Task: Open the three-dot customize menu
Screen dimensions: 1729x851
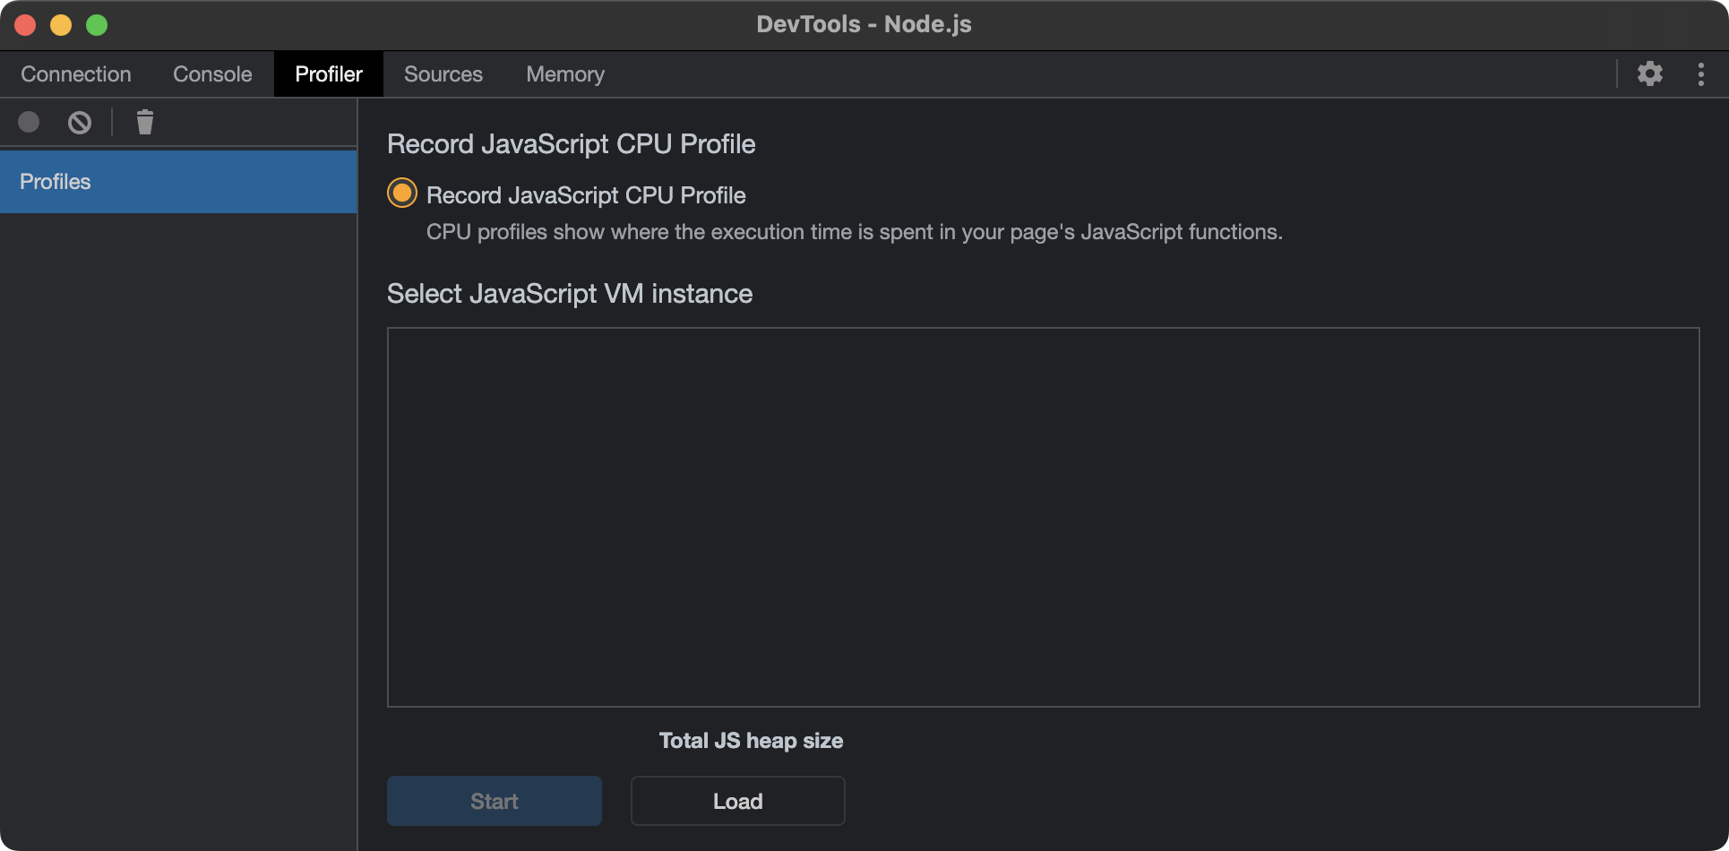Action: tap(1700, 73)
